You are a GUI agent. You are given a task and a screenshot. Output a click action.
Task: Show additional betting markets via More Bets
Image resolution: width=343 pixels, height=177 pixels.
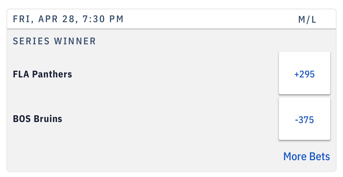pyautogui.click(x=306, y=156)
